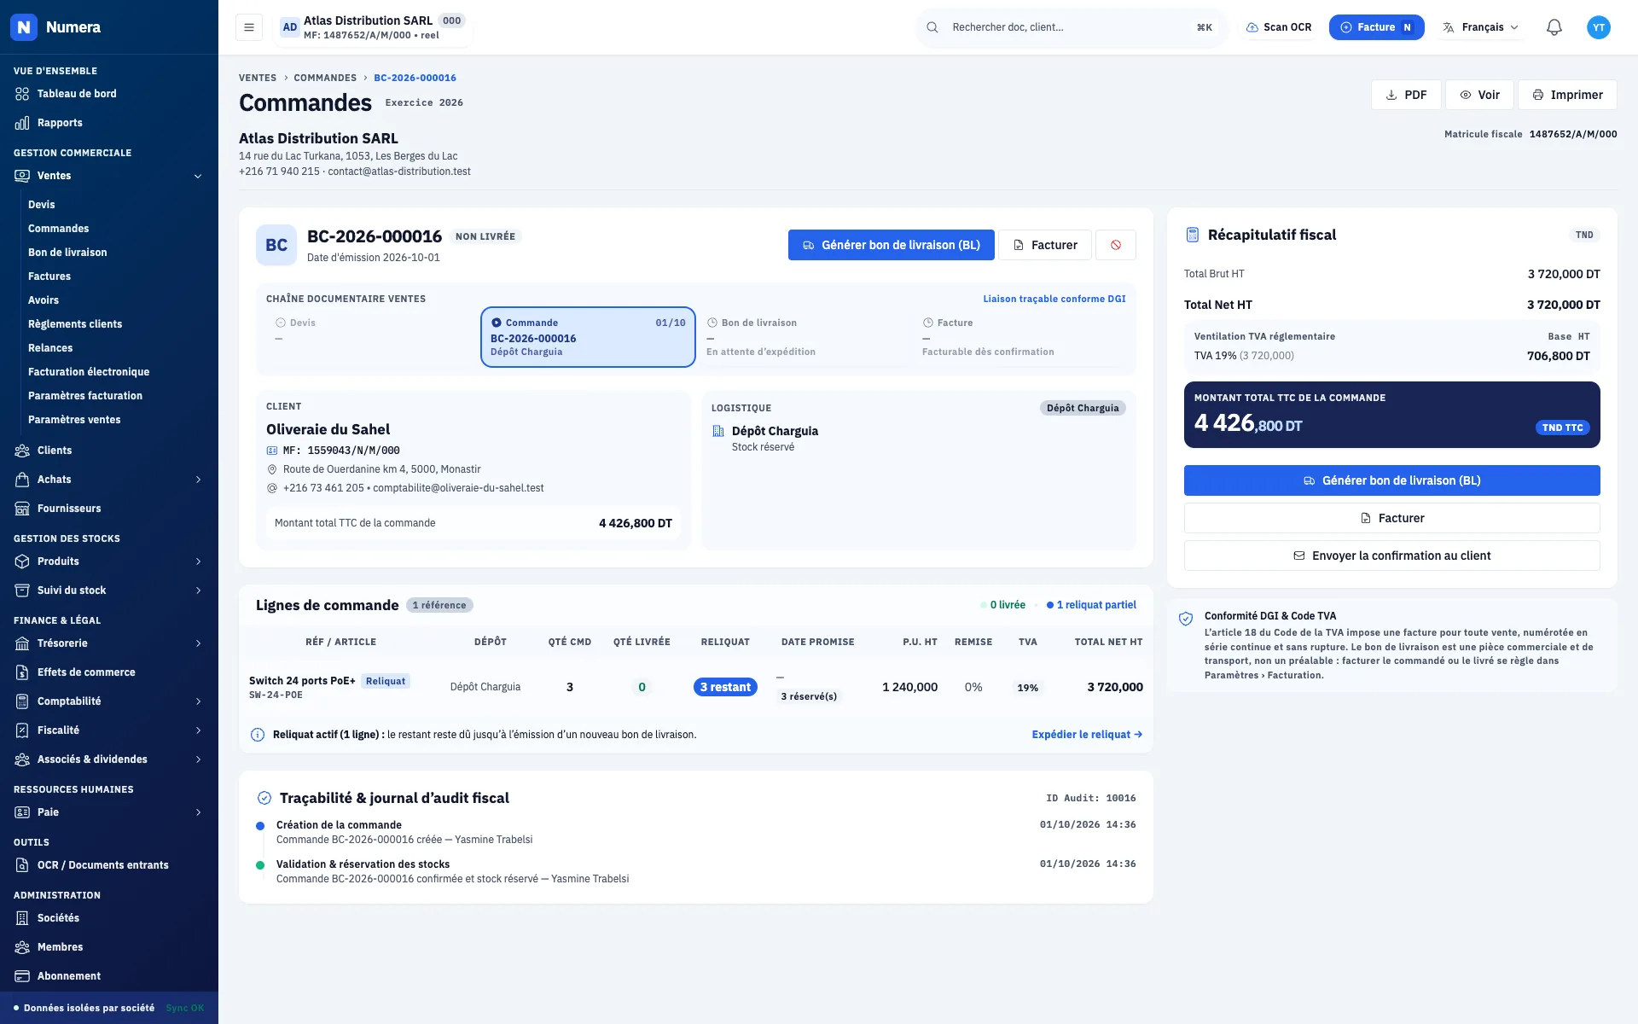Screen dimensions: 1638x1024
Task: Click the 1 reliquat partiel indicator
Action: tap(1091, 605)
